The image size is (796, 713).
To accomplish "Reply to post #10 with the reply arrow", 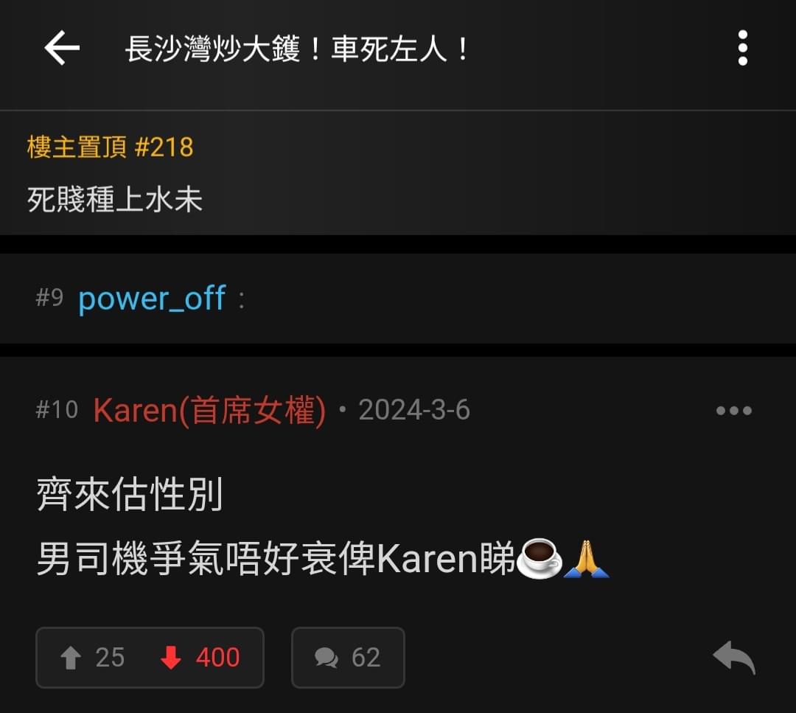I will click(x=734, y=658).
